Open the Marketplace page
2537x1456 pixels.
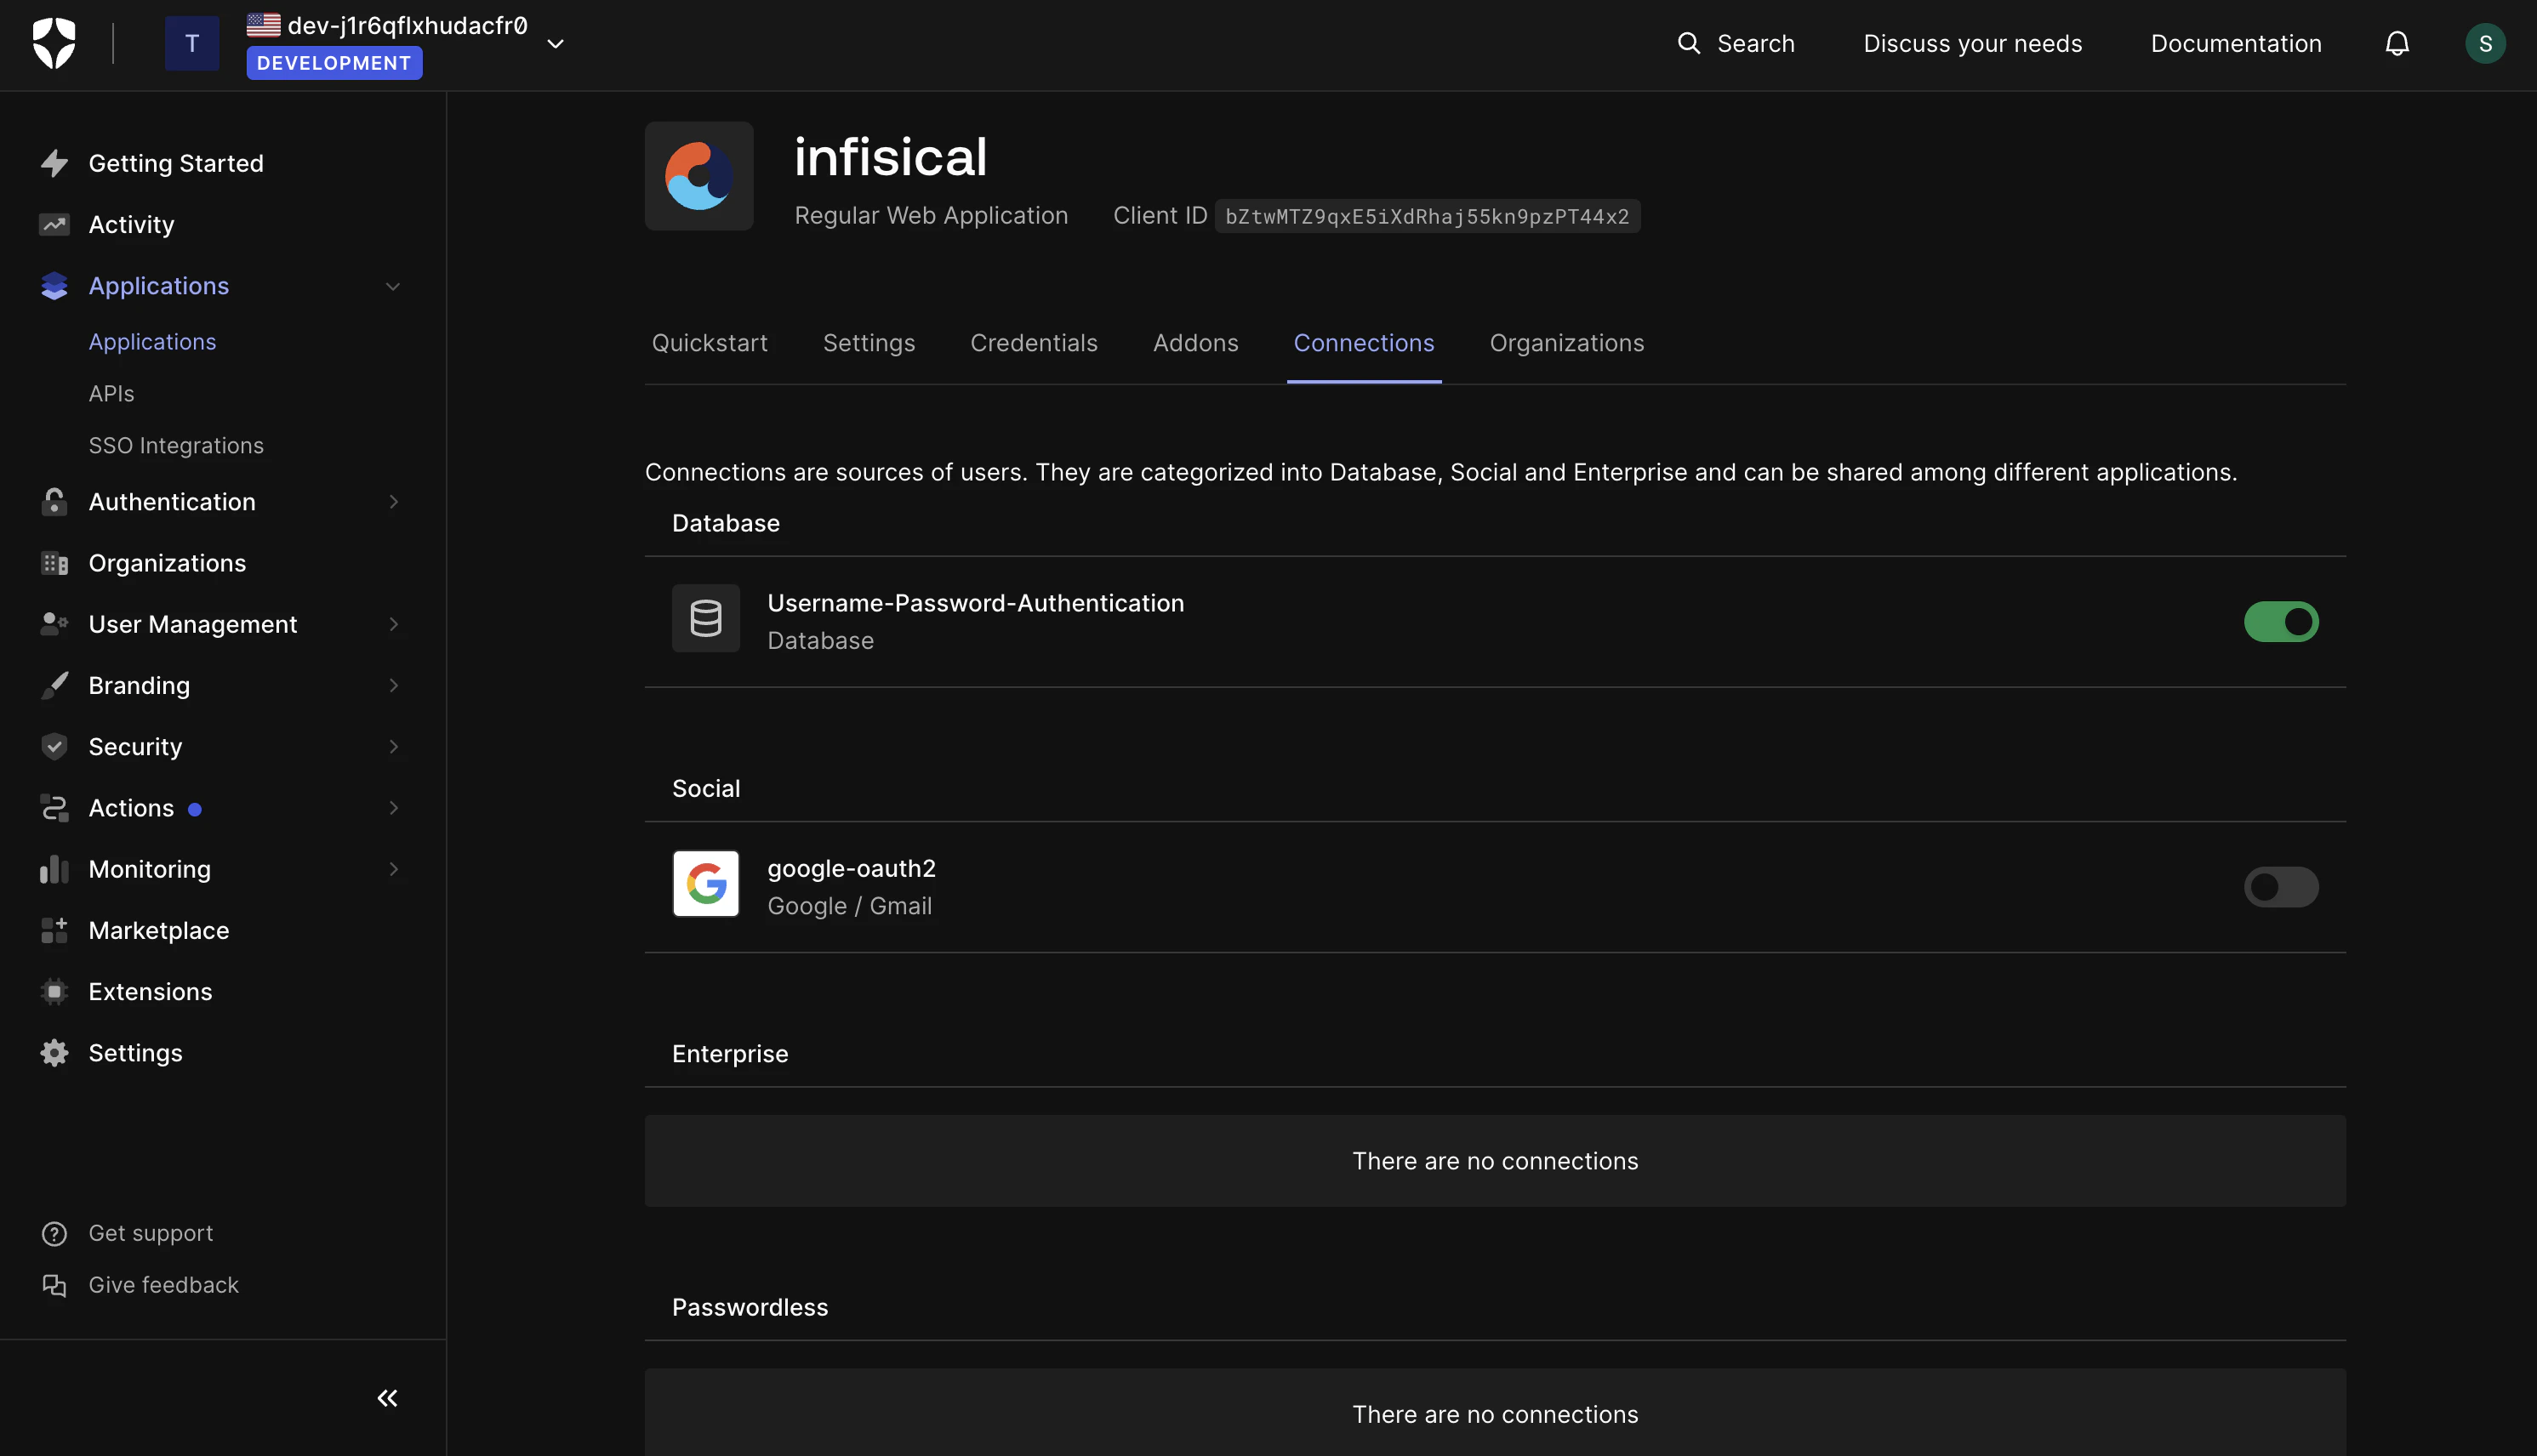(159, 930)
